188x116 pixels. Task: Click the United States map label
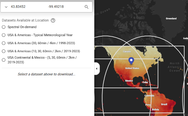pyautogui.click(x=132, y=68)
